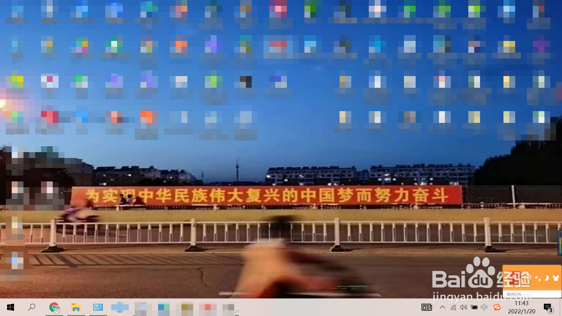Click the speaker volume tray icon

coord(463,307)
